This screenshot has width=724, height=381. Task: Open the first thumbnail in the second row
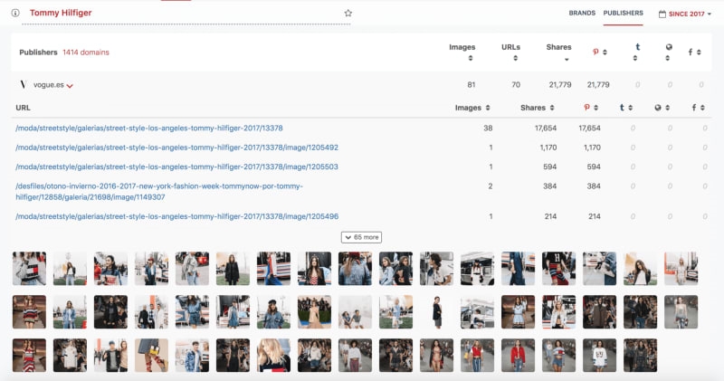tap(29, 311)
